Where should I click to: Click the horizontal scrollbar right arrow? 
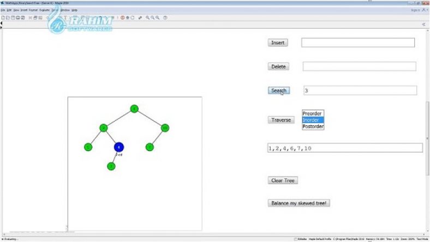(423, 234)
